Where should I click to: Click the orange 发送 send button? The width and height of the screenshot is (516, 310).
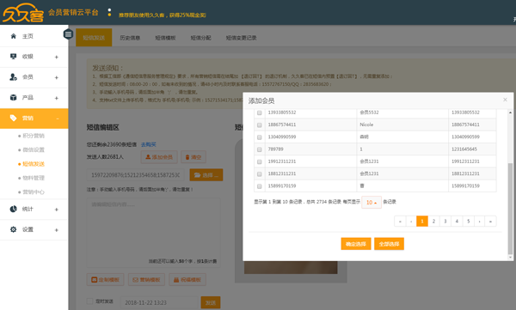tap(211, 302)
